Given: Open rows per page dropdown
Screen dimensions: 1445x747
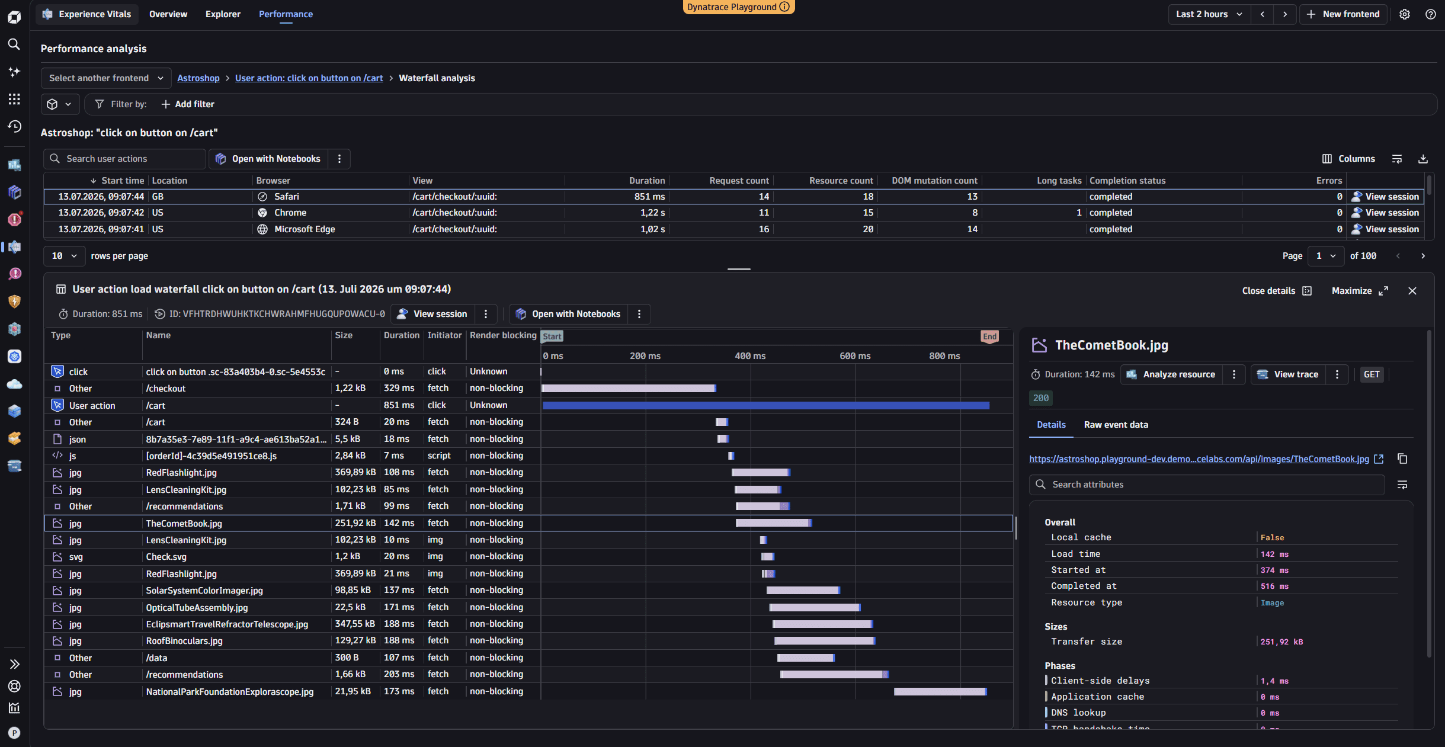Looking at the screenshot, I should [x=64, y=256].
